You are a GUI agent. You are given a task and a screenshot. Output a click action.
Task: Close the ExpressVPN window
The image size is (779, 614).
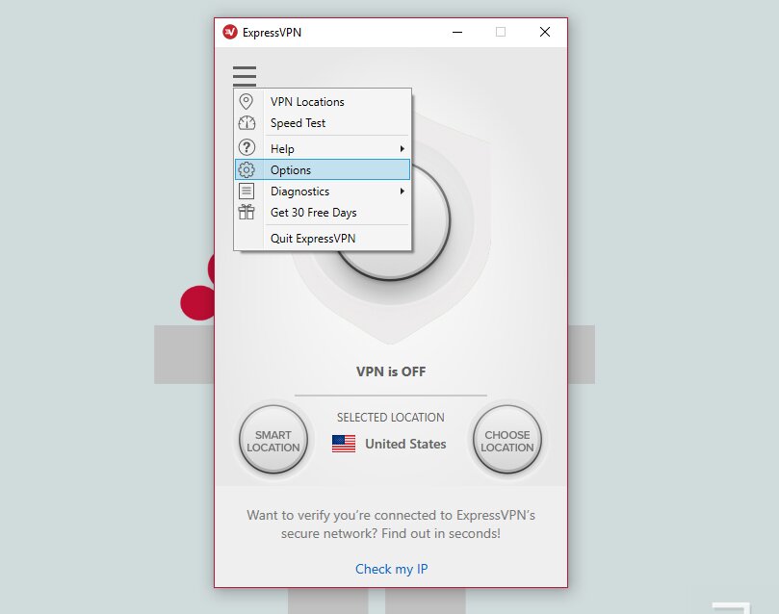[545, 33]
